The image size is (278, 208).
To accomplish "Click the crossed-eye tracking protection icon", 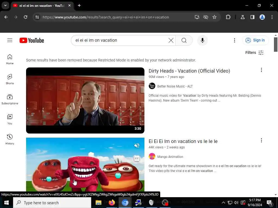I will [206, 17].
